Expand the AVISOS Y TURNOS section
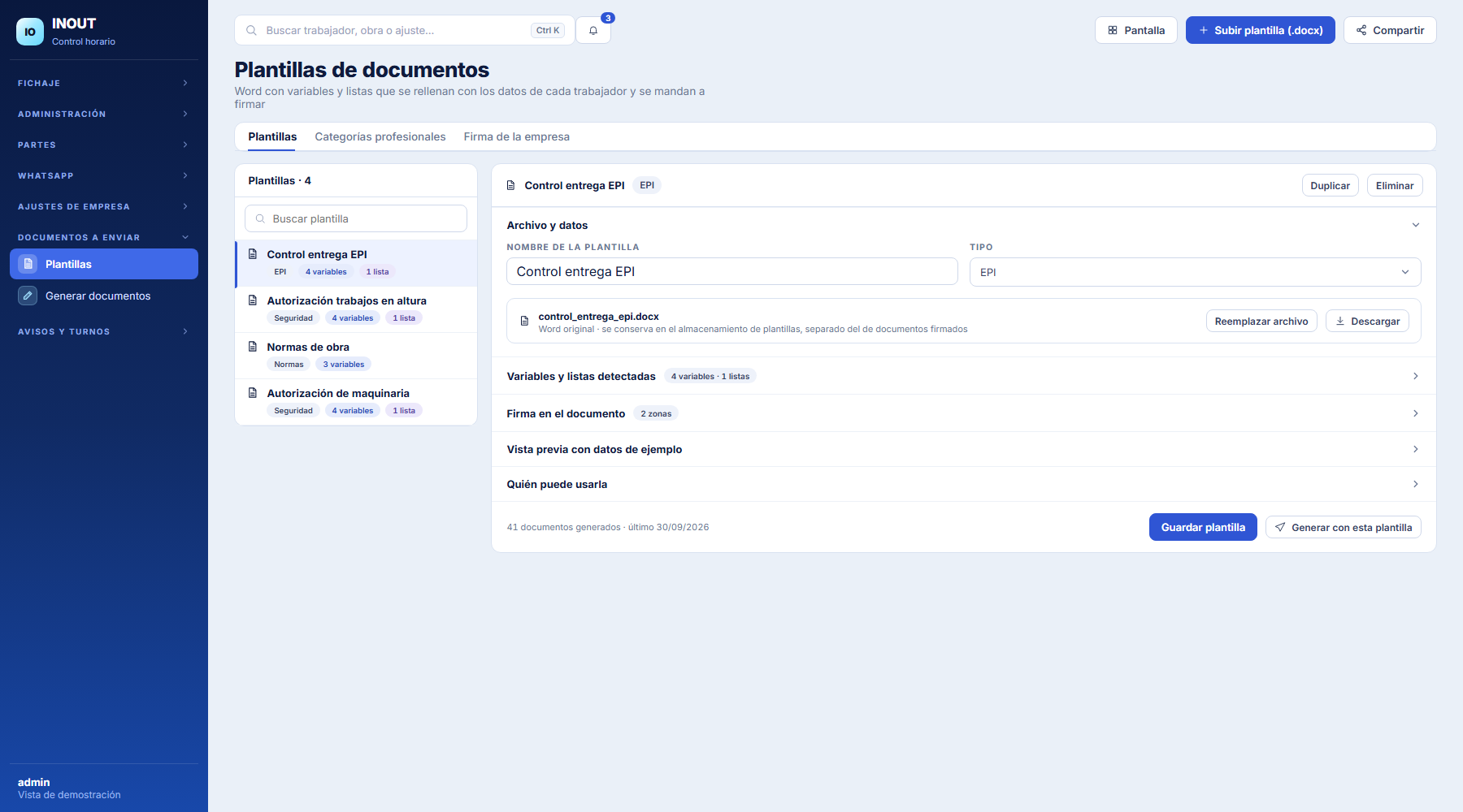The height and width of the screenshot is (812, 1463). tap(104, 331)
